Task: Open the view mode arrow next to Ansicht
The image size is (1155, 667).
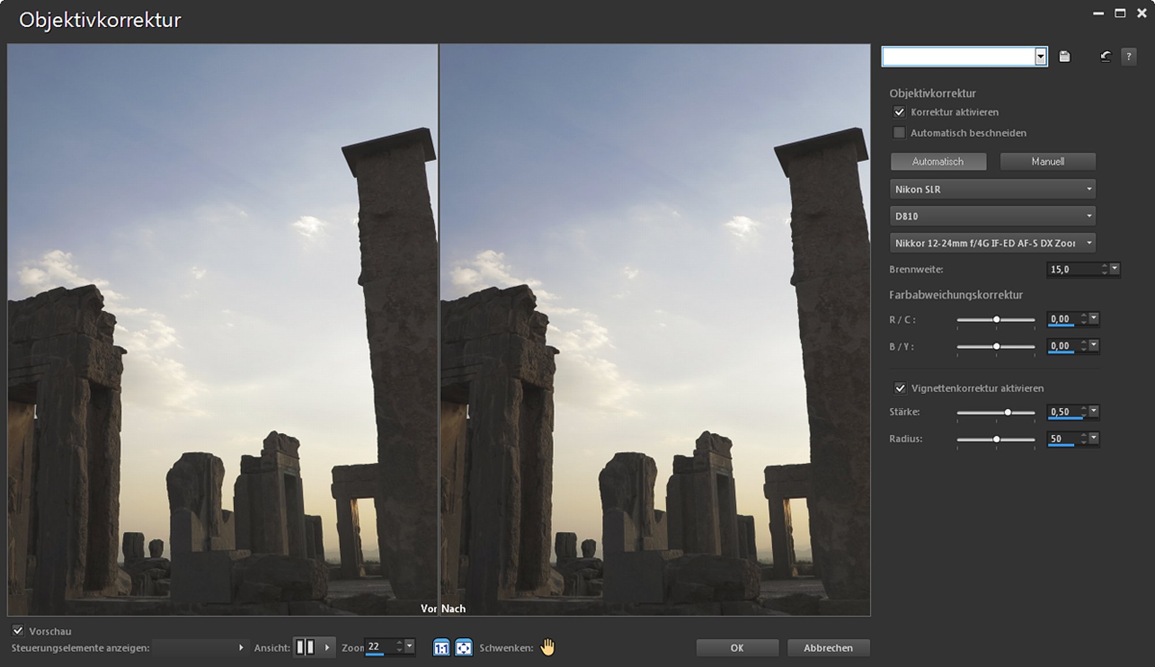Action: point(327,647)
